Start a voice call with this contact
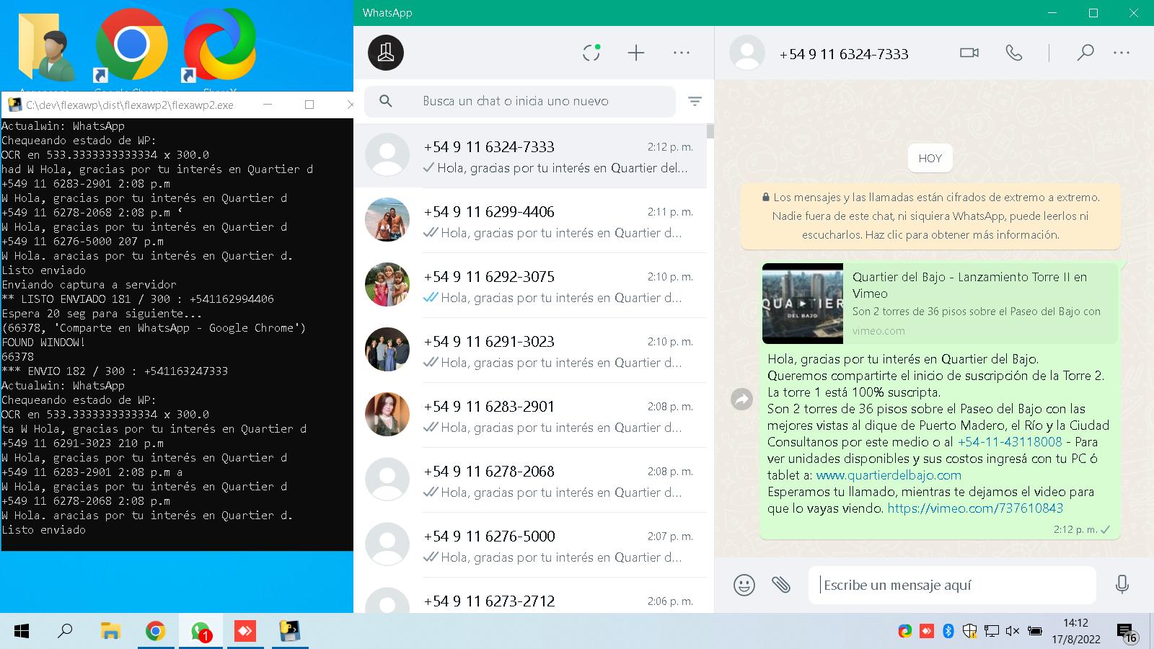Image resolution: width=1154 pixels, height=649 pixels. (x=1014, y=53)
